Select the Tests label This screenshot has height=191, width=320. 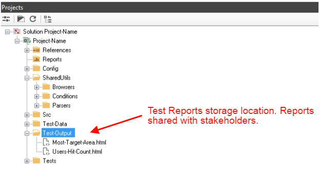click(49, 161)
